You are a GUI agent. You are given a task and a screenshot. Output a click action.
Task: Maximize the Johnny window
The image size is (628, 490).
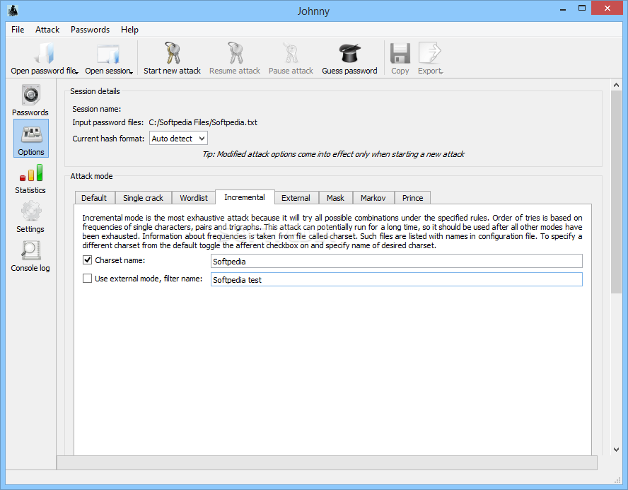(582, 8)
